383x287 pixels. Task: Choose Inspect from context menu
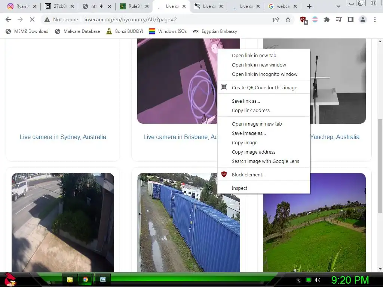[264, 188]
